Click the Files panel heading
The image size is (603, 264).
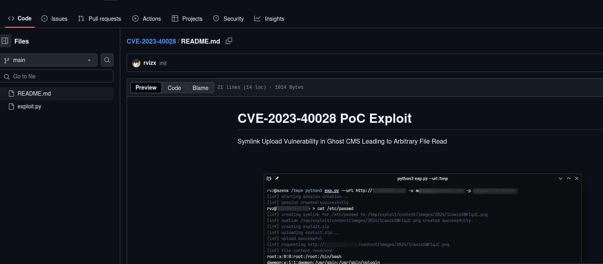[22, 41]
